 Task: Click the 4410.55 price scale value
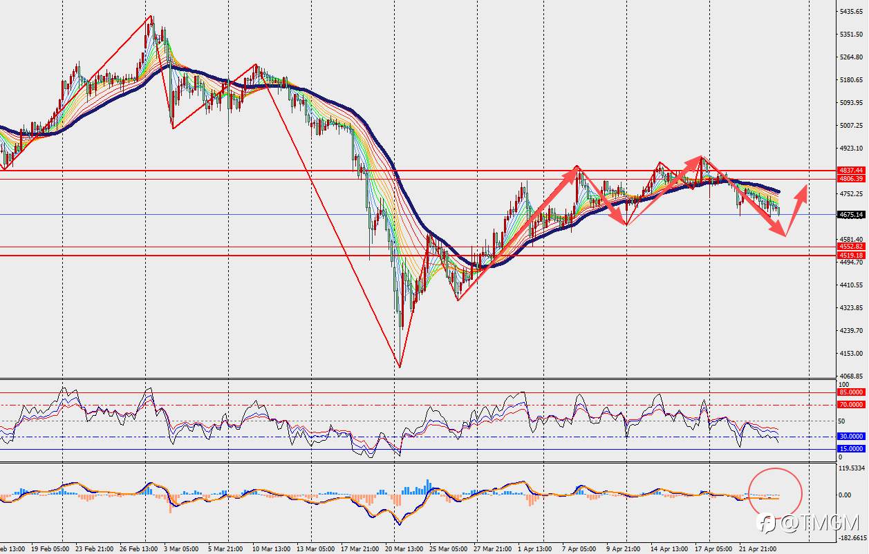coord(852,285)
